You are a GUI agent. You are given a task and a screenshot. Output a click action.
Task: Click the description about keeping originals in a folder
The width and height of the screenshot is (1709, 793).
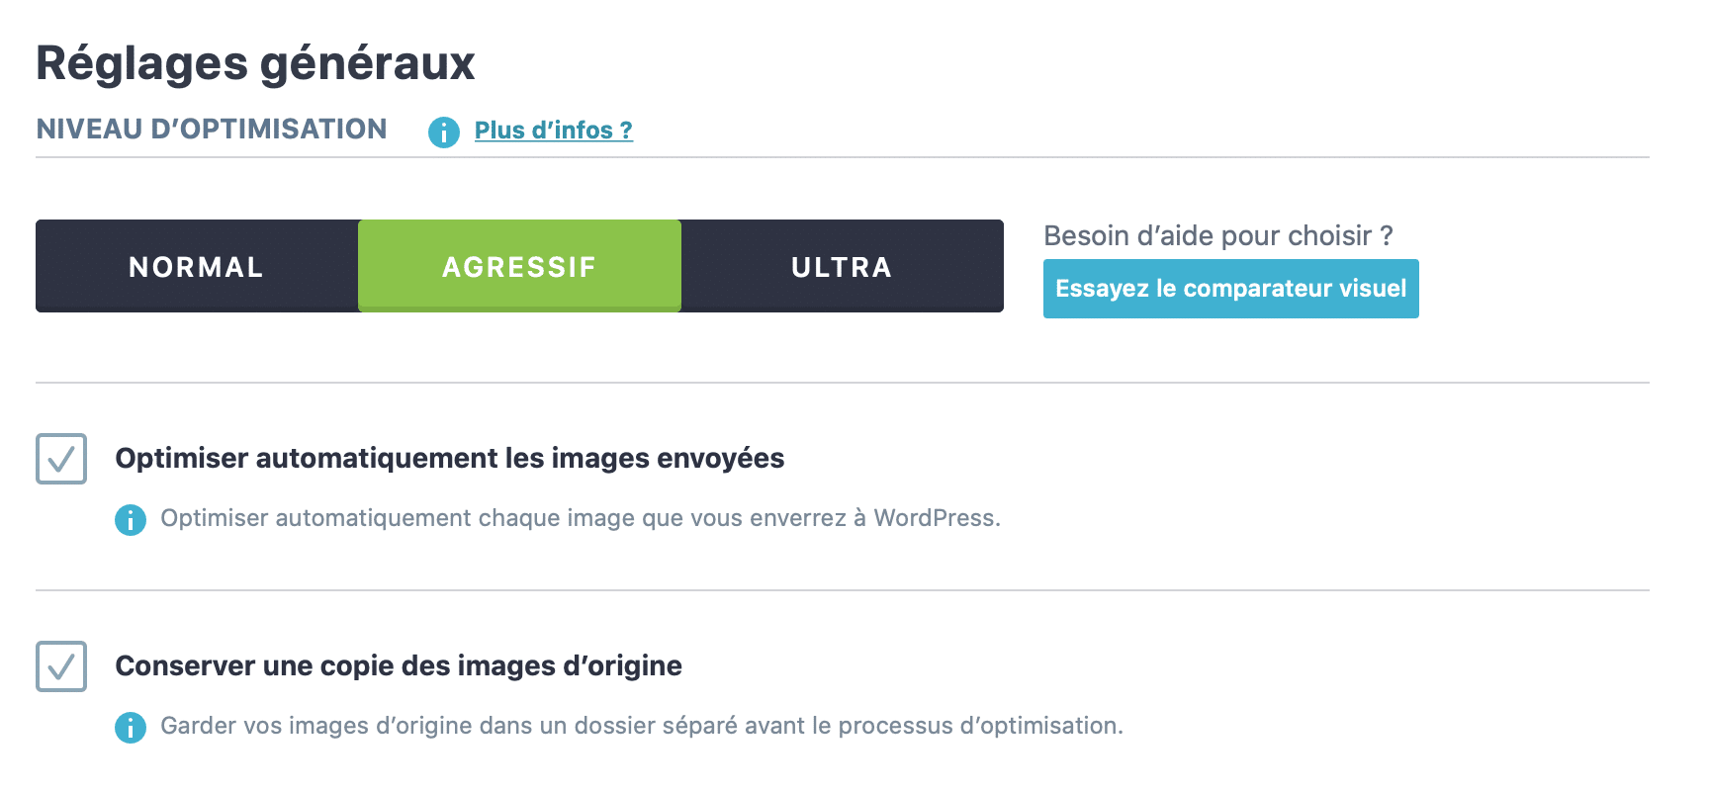[643, 726]
